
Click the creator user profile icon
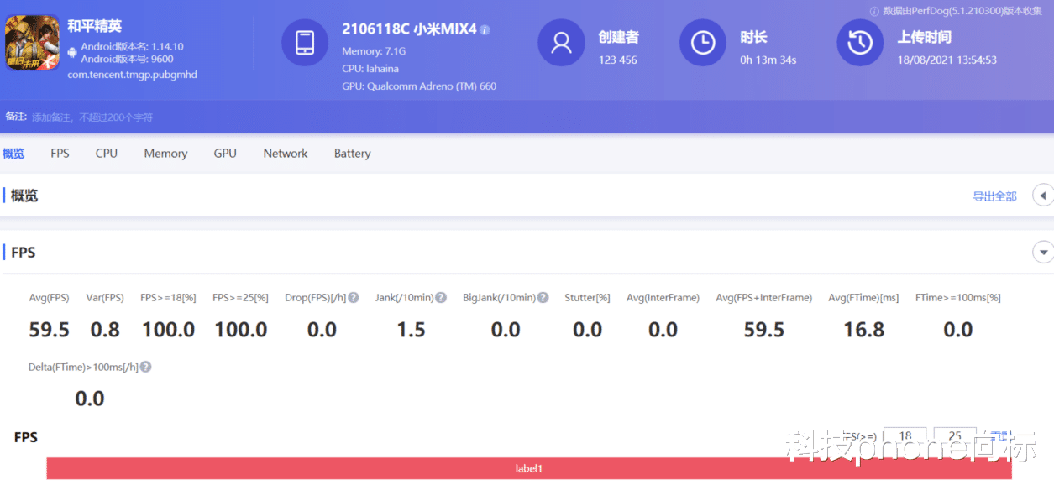(x=561, y=43)
